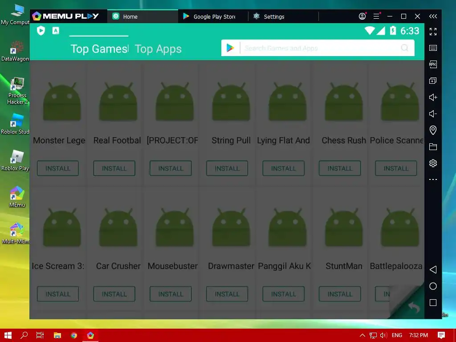The image size is (456, 342).
Task: Install String Pull game
Action: pos(227,168)
